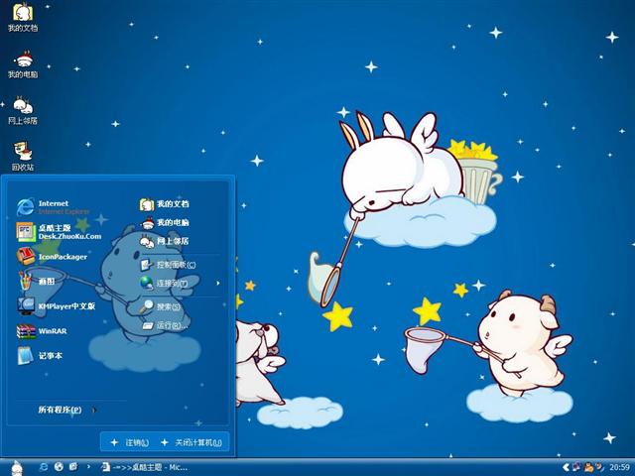Open Internet Explorer quick launch icon
Screen dimensions: 635x476
click(43, 467)
